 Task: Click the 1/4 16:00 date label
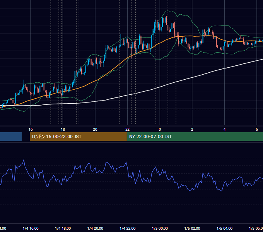coord(31,229)
